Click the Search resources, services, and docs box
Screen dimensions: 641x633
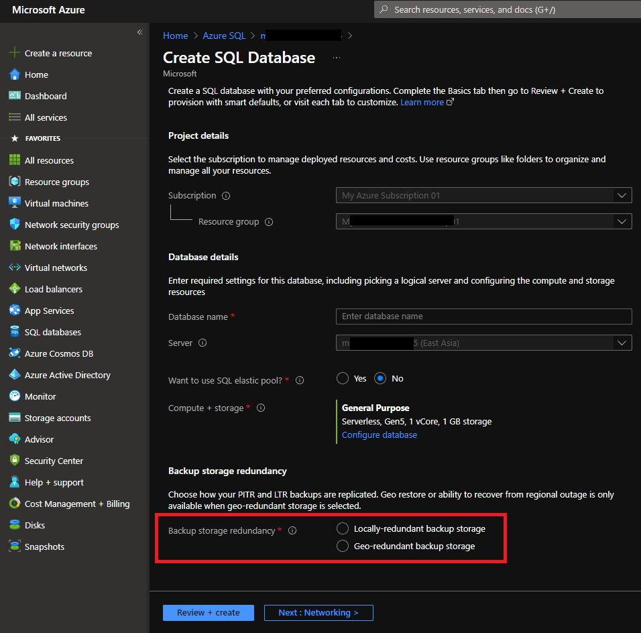pos(508,9)
